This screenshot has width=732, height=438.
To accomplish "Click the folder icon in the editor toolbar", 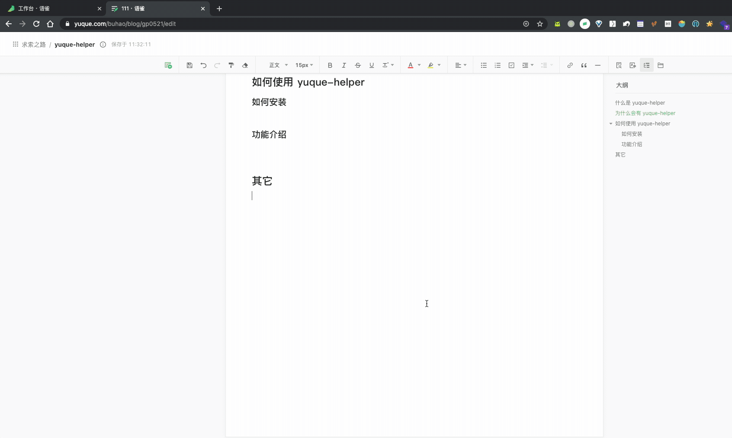I will click(x=661, y=65).
